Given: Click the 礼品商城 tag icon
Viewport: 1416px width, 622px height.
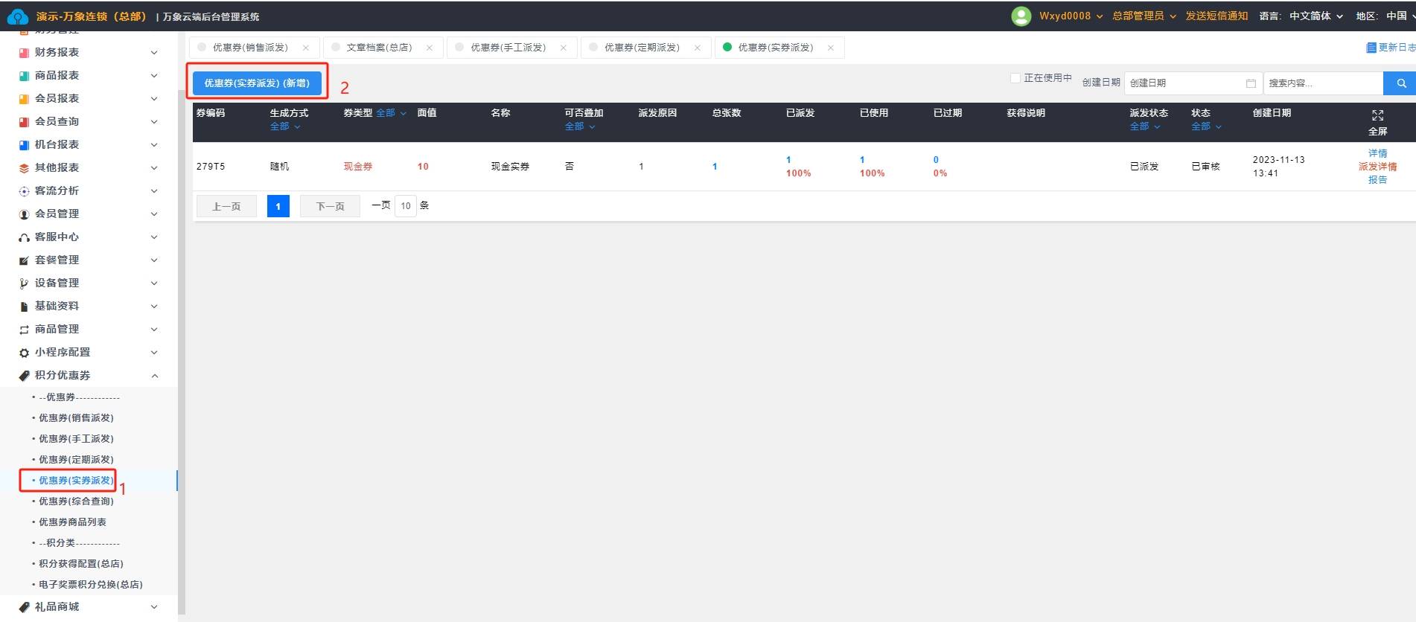Looking at the screenshot, I should point(24,607).
